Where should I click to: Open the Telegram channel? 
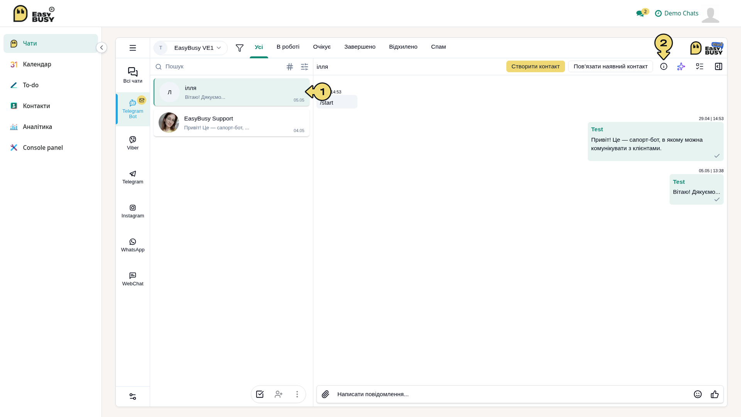132,177
